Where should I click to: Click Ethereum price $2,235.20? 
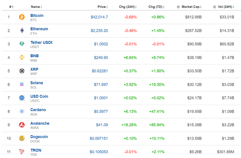(99, 31)
